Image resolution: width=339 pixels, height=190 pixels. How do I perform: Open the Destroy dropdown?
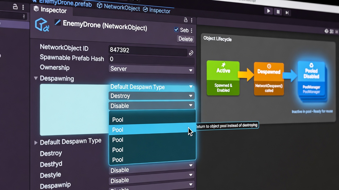pyautogui.click(x=151, y=96)
